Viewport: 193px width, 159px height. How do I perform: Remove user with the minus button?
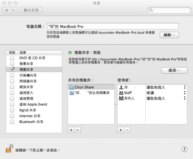click(127, 130)
